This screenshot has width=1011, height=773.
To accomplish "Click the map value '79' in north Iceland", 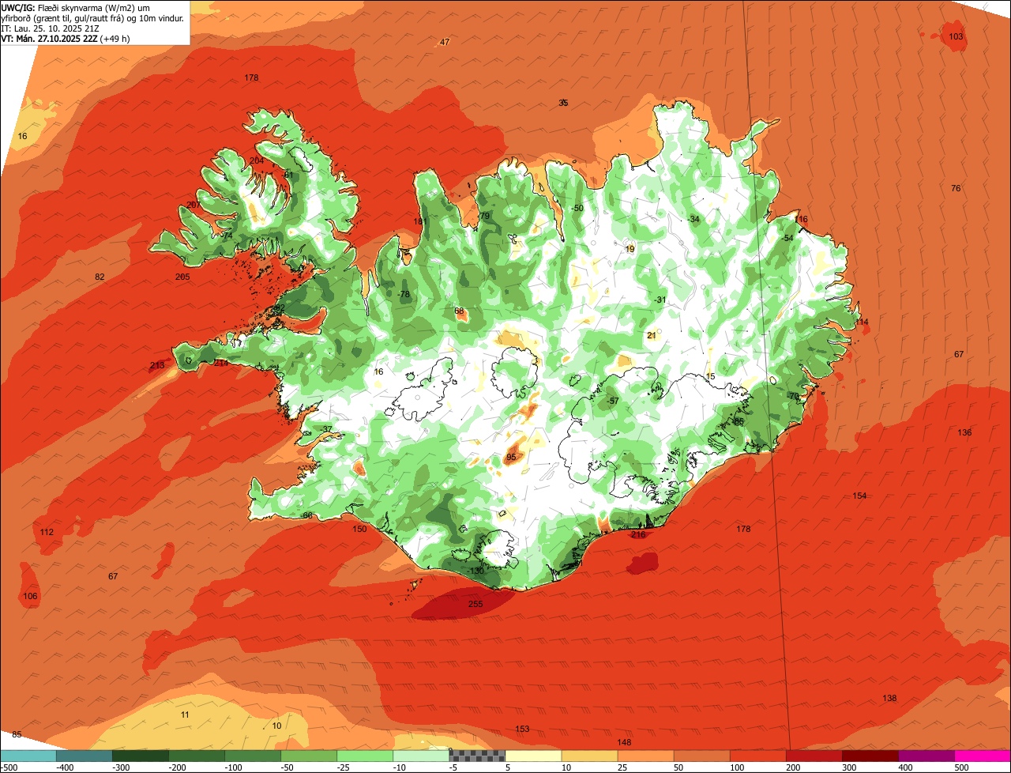I will click(x=485, y=216).
